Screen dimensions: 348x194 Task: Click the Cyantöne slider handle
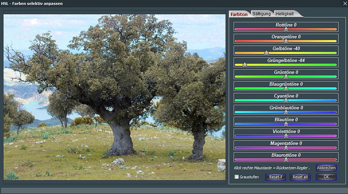point(286,100)
